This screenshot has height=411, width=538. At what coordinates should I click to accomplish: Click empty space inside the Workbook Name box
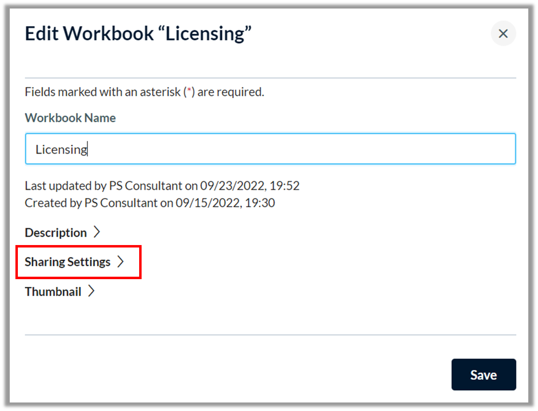click(300, 149)
